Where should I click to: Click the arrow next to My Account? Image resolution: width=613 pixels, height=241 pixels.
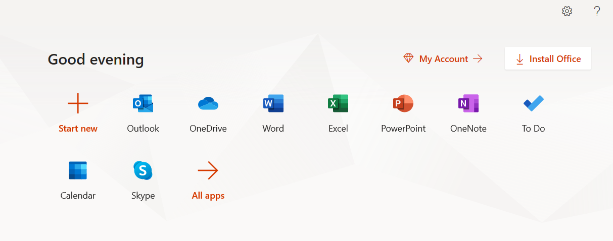click(478, 59)
